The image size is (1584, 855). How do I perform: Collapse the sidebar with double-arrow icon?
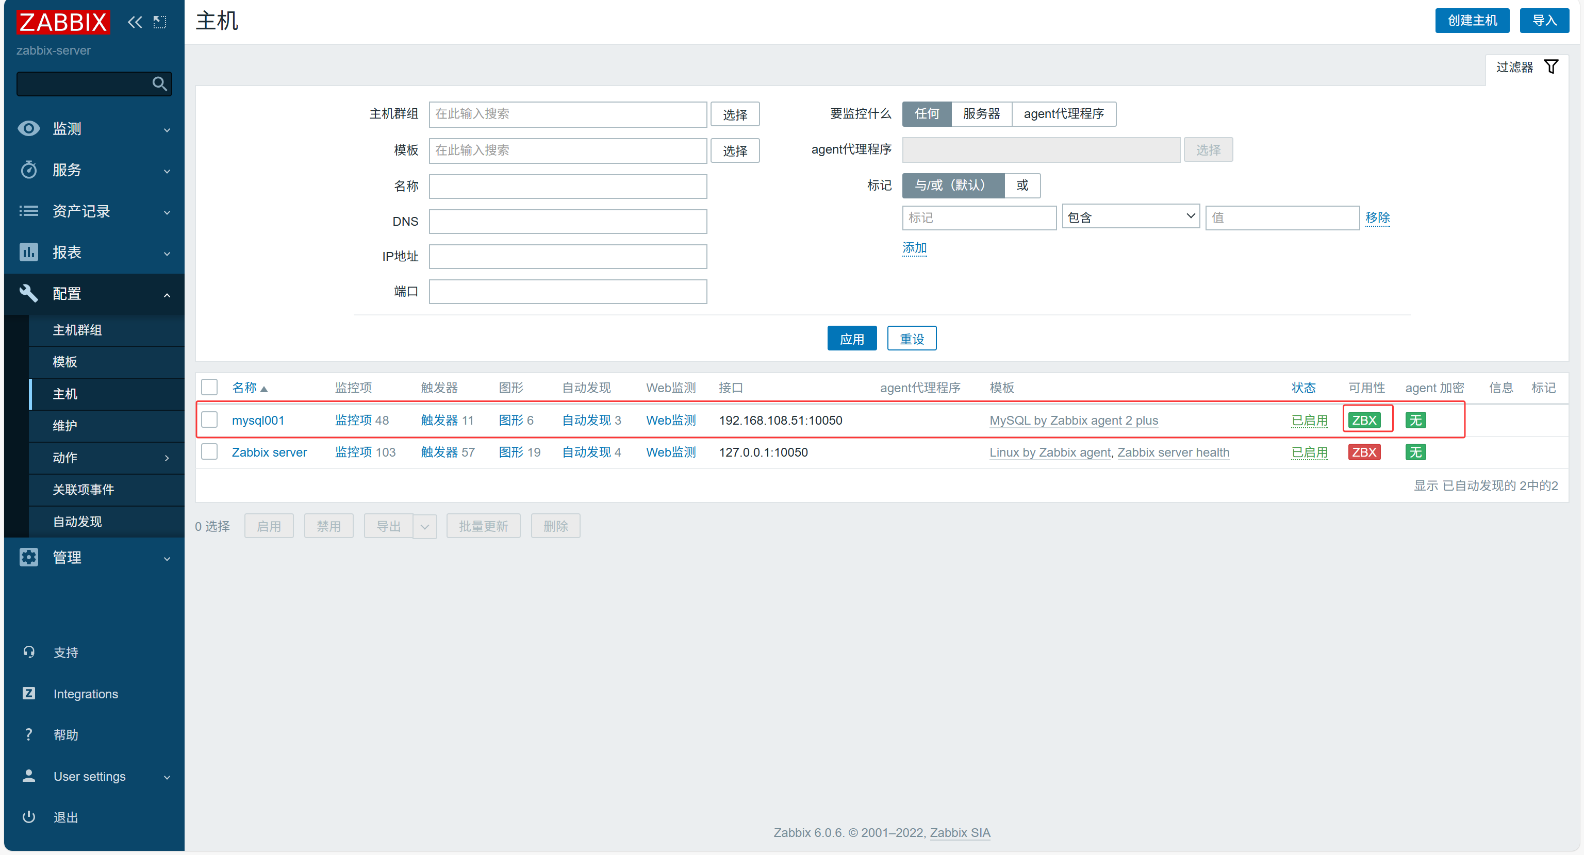(x=135, y=22)
